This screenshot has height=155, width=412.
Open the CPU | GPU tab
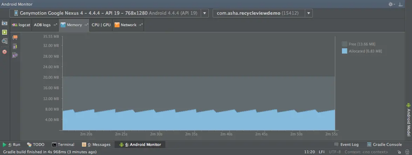tap(101, 25)
